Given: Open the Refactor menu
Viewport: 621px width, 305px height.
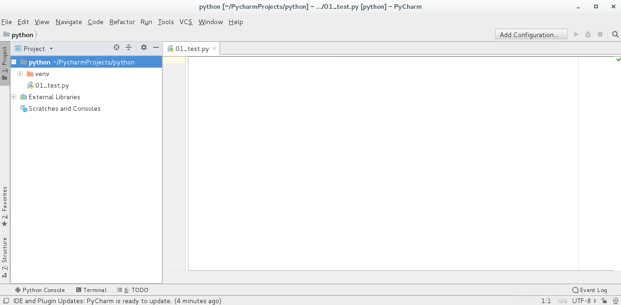Looking at the screenshot, I should [x=122, y=22].
